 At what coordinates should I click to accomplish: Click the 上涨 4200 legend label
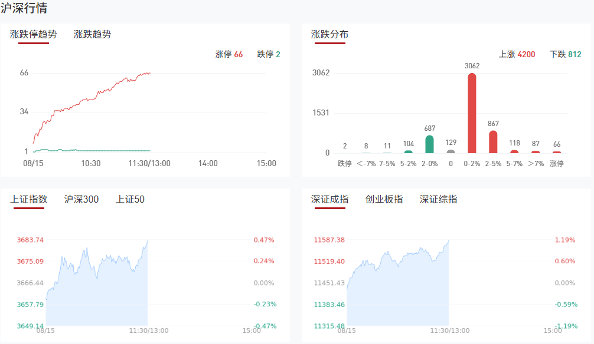point(517,54)
